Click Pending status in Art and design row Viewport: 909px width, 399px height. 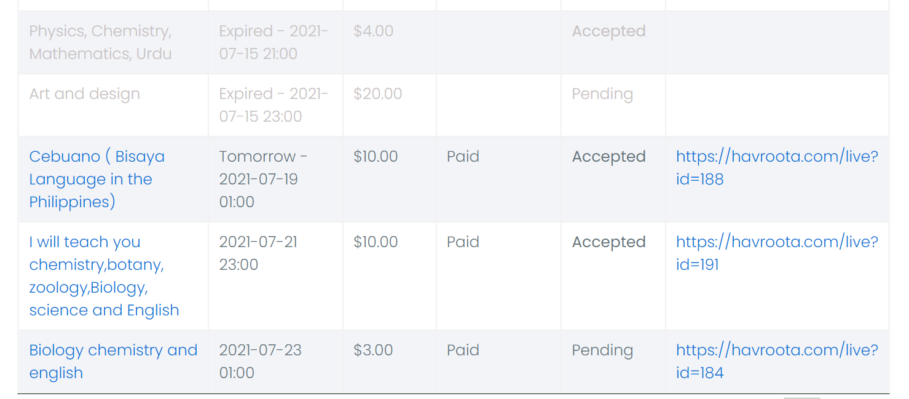602,94
